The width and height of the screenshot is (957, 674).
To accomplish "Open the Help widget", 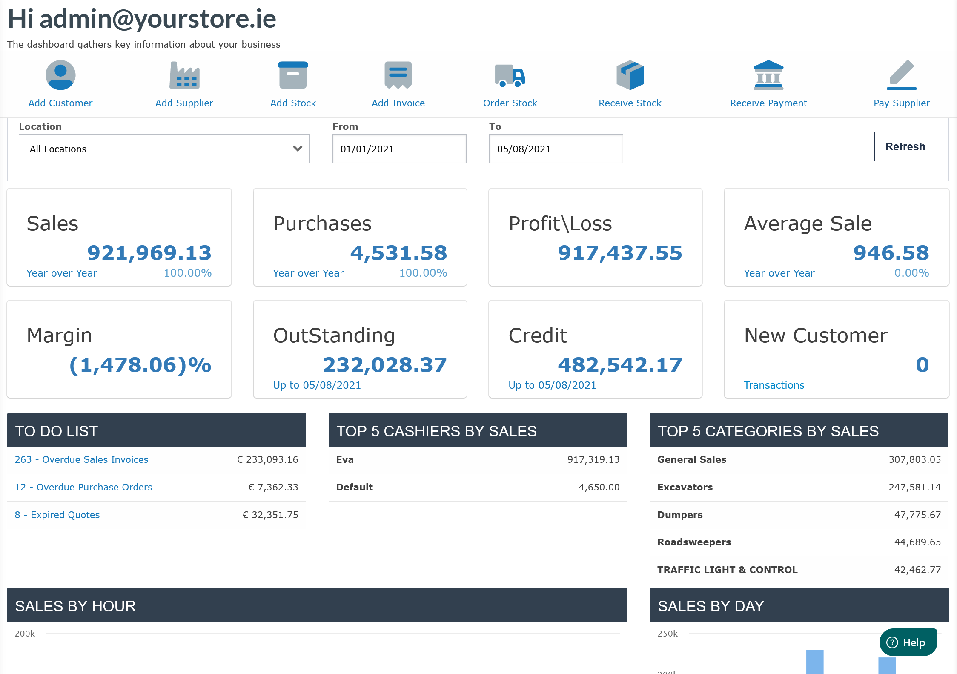I will click(908, 642).
